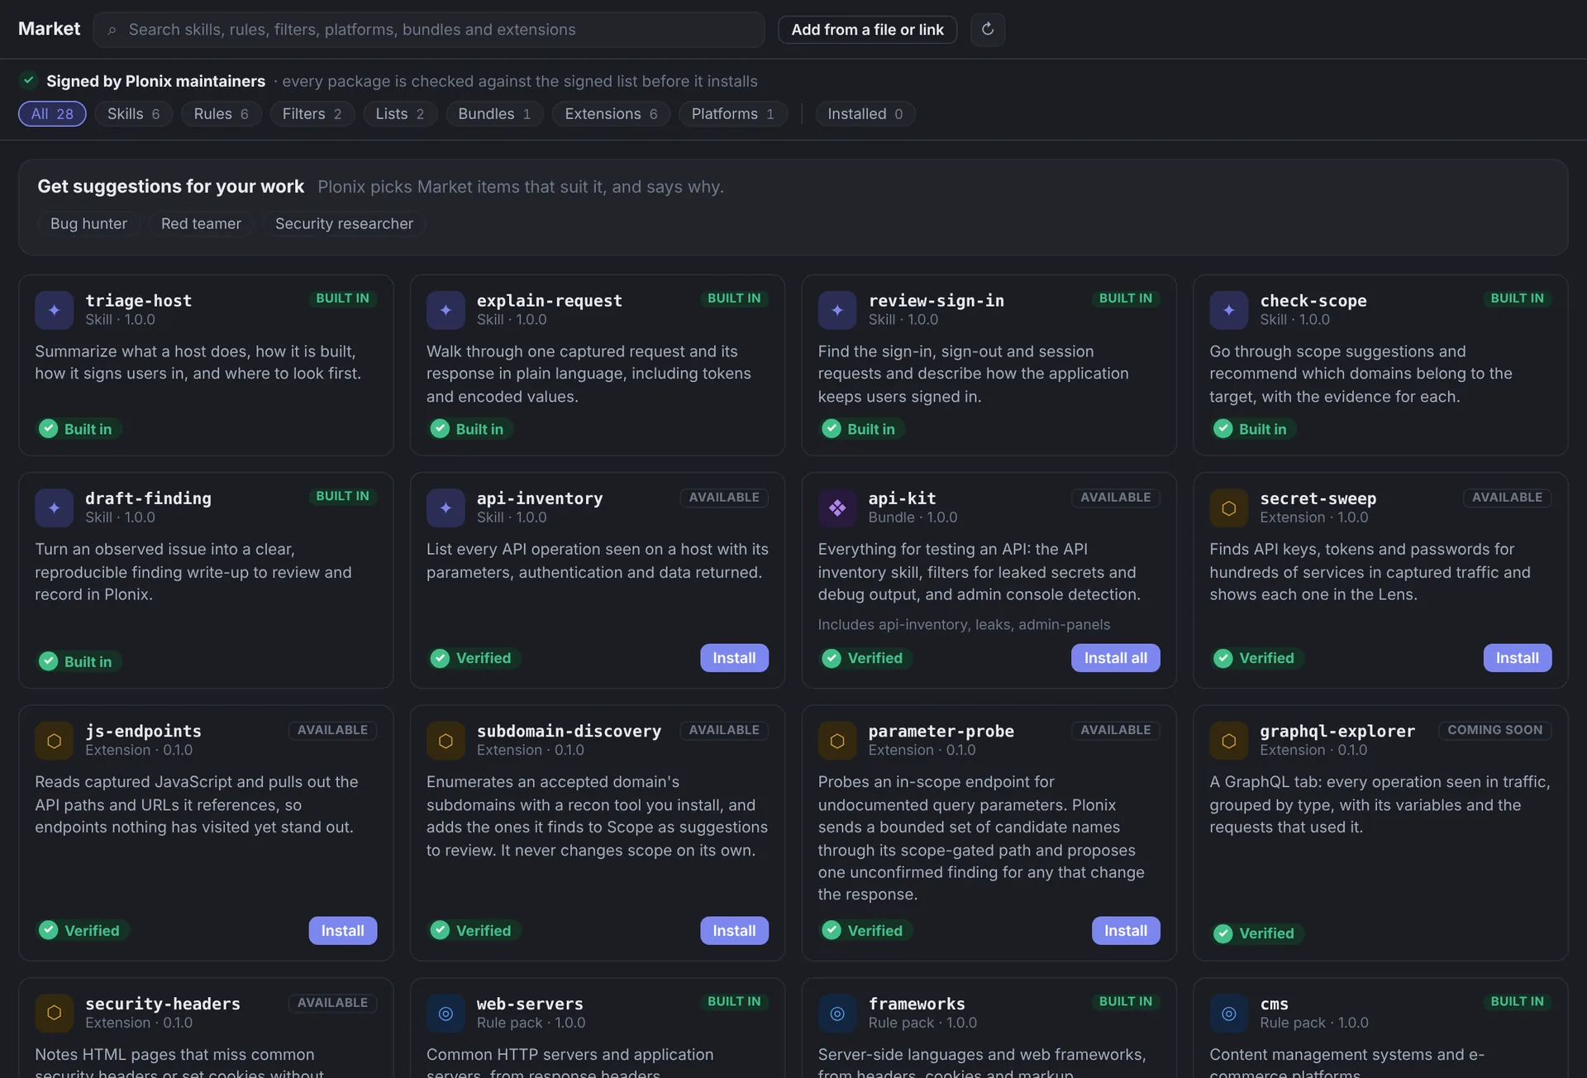Switch to the Platforms tab
This screenshot has height=1078, width=1587.
(x=733, y=114)
